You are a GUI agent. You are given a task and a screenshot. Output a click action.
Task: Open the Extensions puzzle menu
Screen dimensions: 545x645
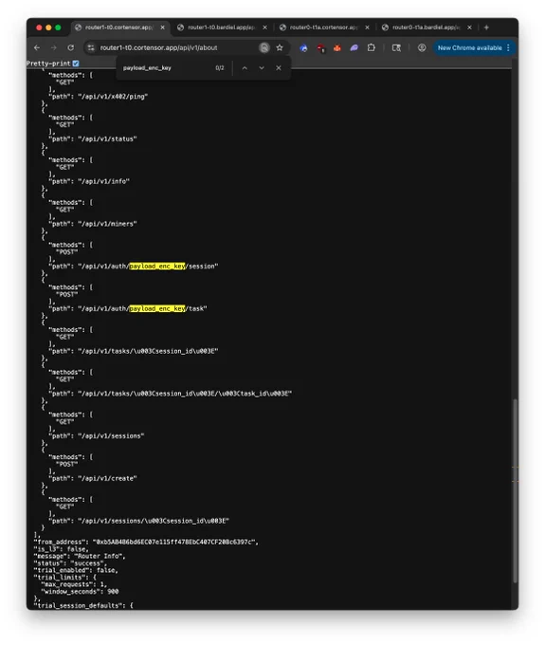(x=372, y=47)
